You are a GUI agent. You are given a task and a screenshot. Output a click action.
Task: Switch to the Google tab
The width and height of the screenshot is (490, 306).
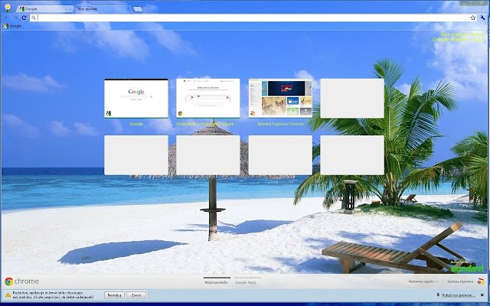point(44,9)
